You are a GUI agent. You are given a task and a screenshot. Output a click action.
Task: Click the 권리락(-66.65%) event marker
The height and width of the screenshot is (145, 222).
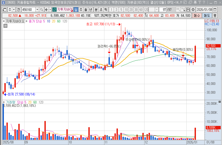(109, 46)
